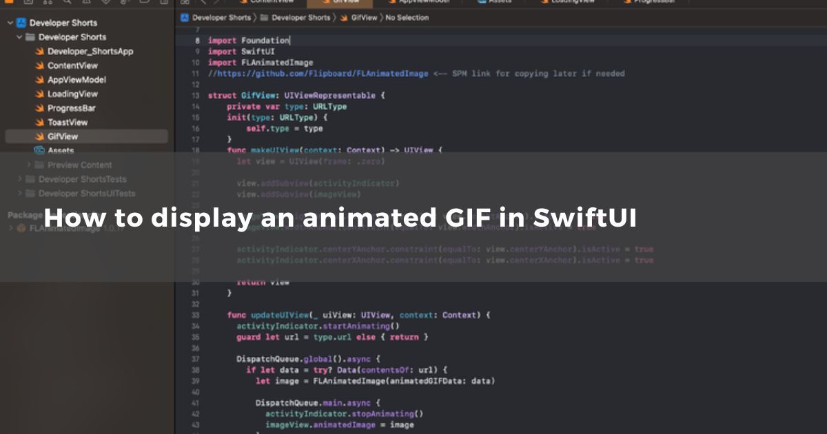827x434 pixels.
Task: Collapse the top-level Developer Shorts project
Action: [10, 23]
